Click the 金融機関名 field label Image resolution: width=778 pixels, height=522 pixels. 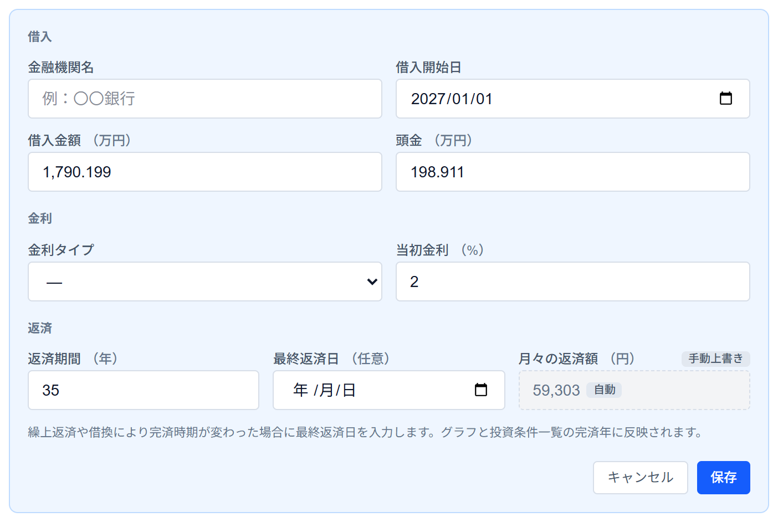(61, 67)
